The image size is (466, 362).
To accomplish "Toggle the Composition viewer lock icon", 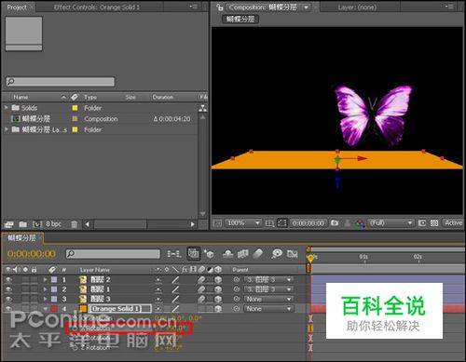I will point(220,7).
